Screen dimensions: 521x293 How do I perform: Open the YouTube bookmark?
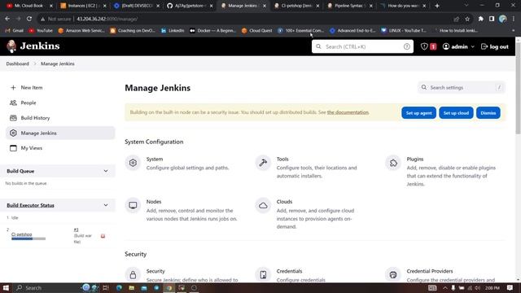click(41, 31)
